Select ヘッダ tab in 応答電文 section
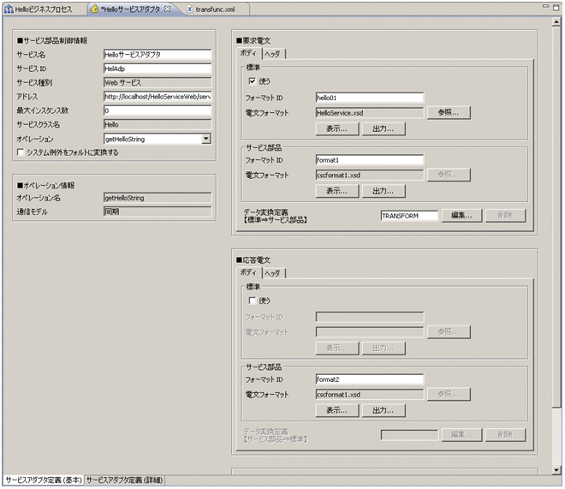Image resolution: width=565 pixels, height=489 pixels. tap(274, 273)
